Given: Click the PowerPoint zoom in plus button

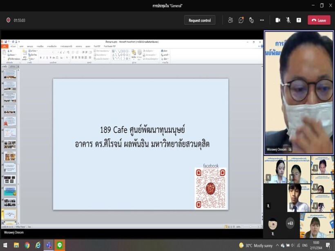Looking at the screenshot, I should 258,227.
